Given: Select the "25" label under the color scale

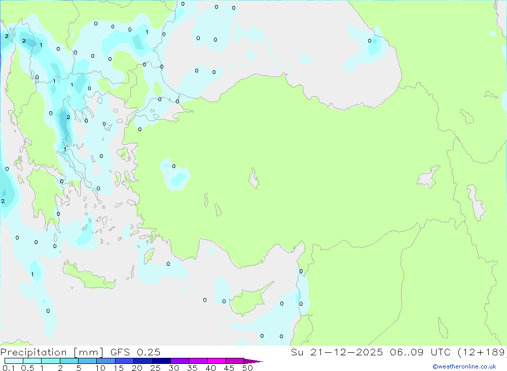Looking at the screenshot, I should [155, 368].
